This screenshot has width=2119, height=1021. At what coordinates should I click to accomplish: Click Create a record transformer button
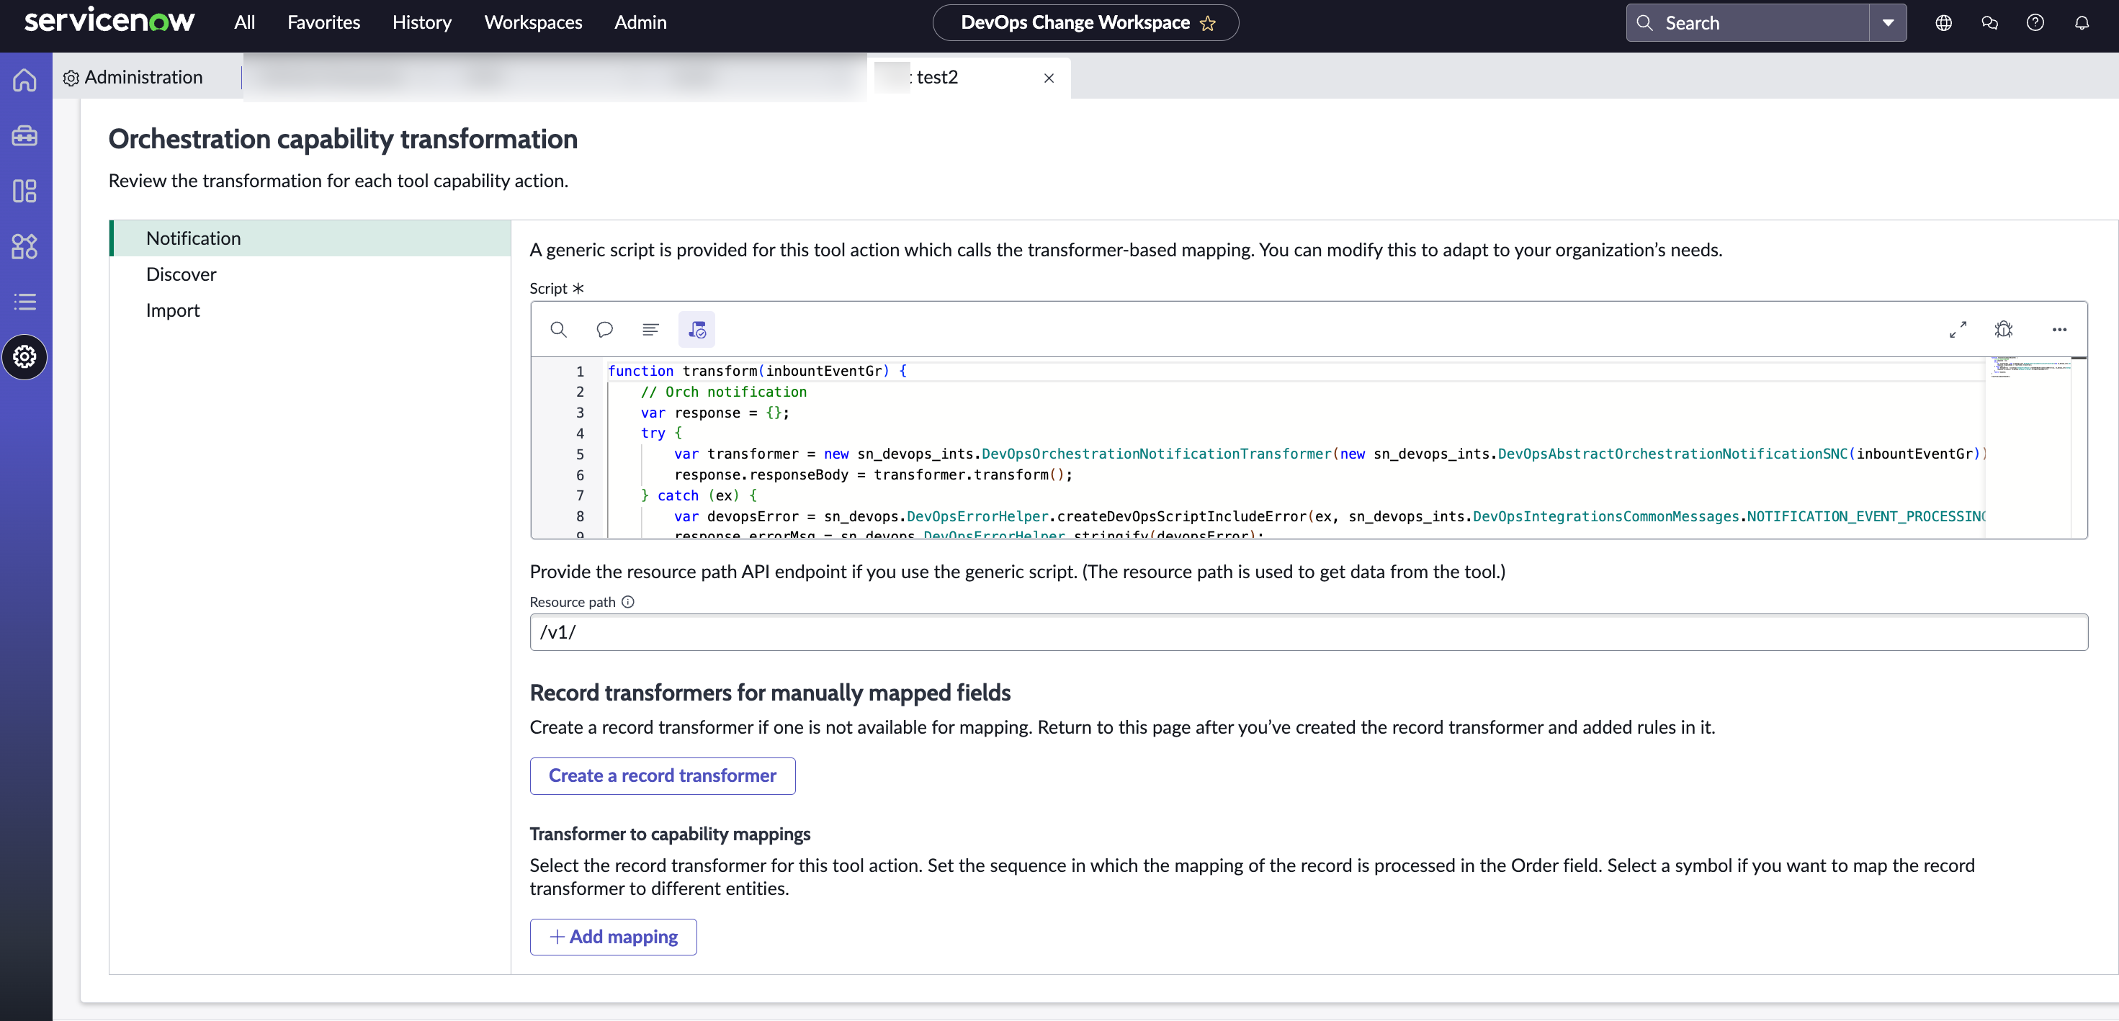click(x=662, y=776)
